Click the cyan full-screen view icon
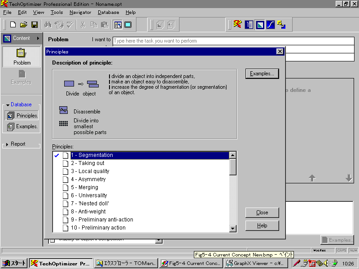Image resolution: width=359 pixels, height=269 pixels. pyautogui.click(x=128, y=25)
